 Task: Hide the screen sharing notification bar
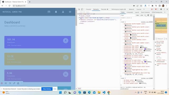pos(55,89)
